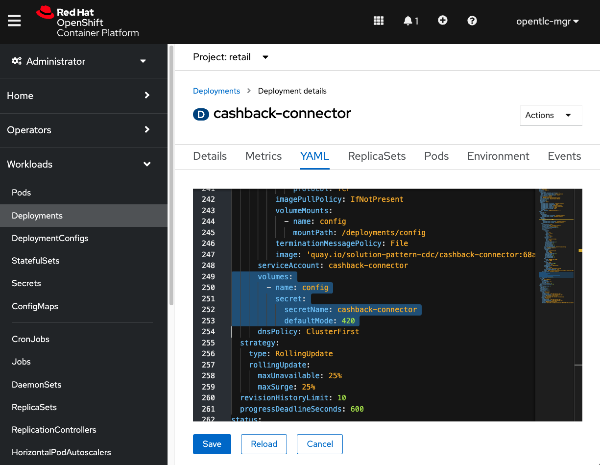This screenshot has height=465, width=600.
Task: Reload the YAML editor content
Action: pyautogui.click(x=264, y=444)
